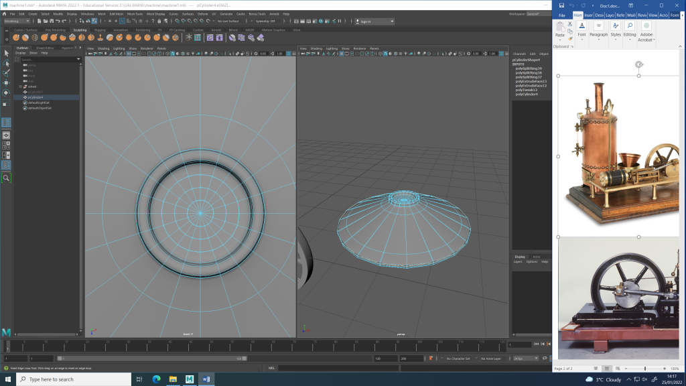Click the Smooth sculpt tool on the shelf
The width and height of the screenshot is (686, 386).
(25, 38)
